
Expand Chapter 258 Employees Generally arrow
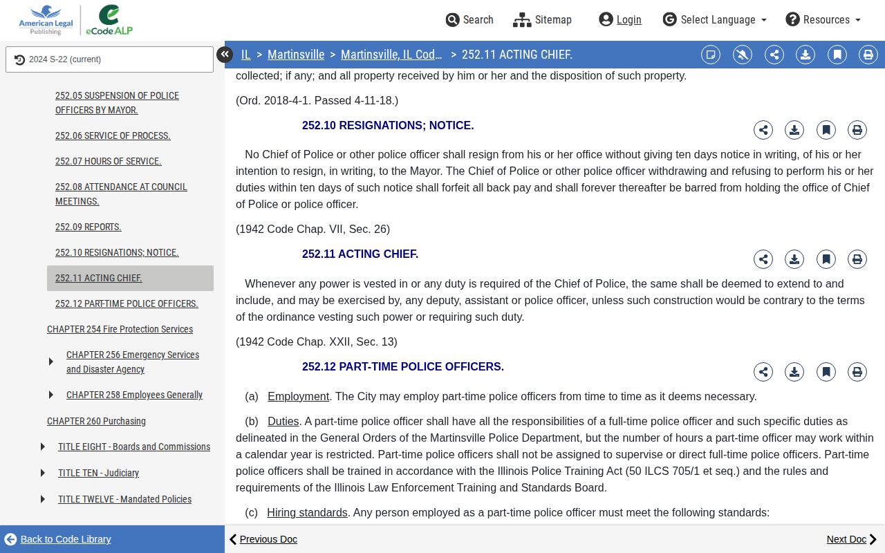(x=51, y=395)
